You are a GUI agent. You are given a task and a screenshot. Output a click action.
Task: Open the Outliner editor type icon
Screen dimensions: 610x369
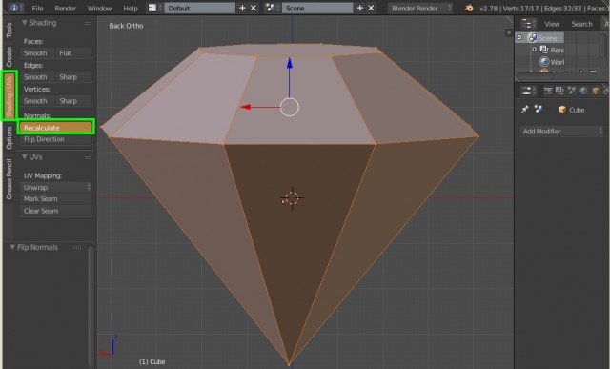coord(528,24)
